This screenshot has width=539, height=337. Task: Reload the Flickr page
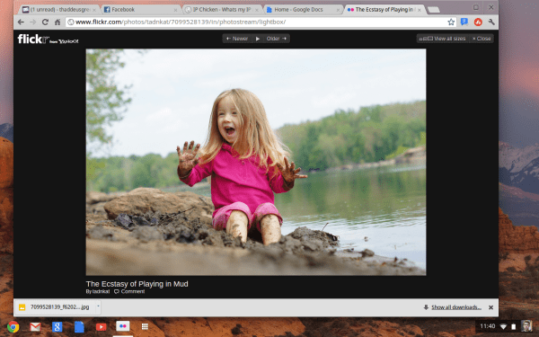coord(45,22)
